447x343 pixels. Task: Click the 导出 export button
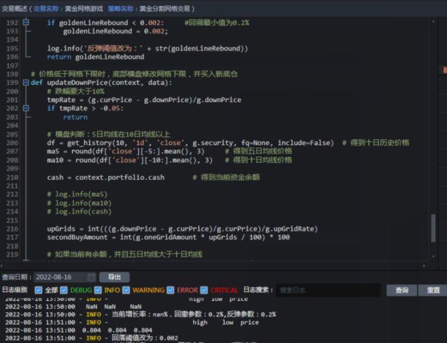[114, 277]
